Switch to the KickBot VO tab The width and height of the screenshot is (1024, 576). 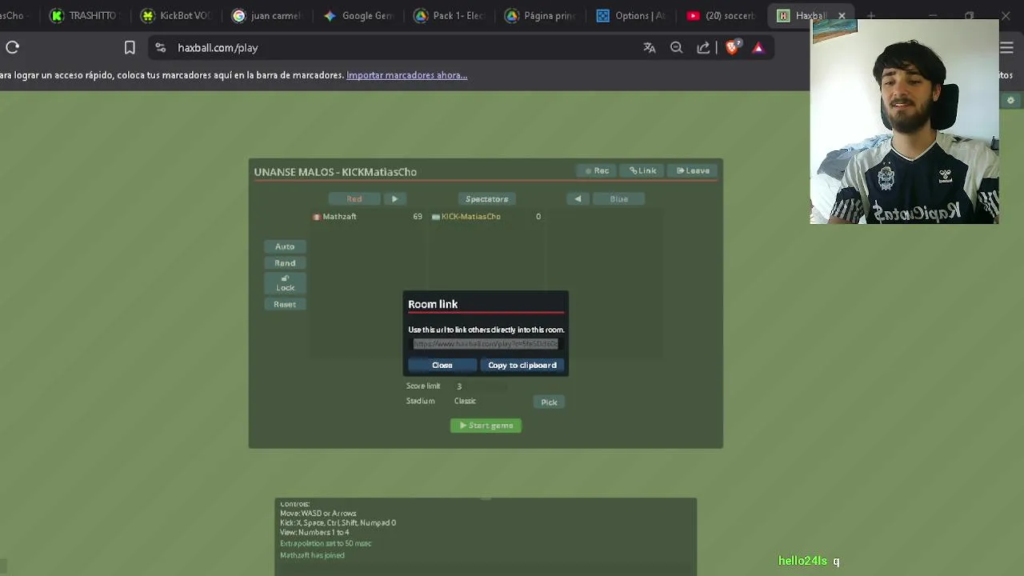pos(176,15)
